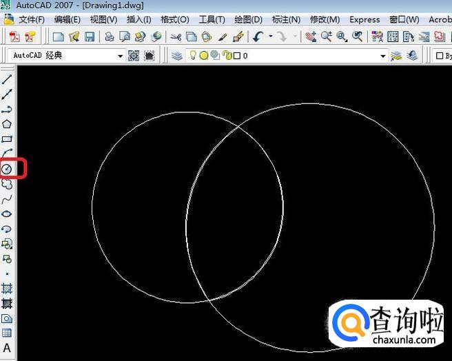The width and height of the screenshot is (452, 361).
Task: Select the Construction Line tool
Action: pyautogui.click(x=7, y=94)
